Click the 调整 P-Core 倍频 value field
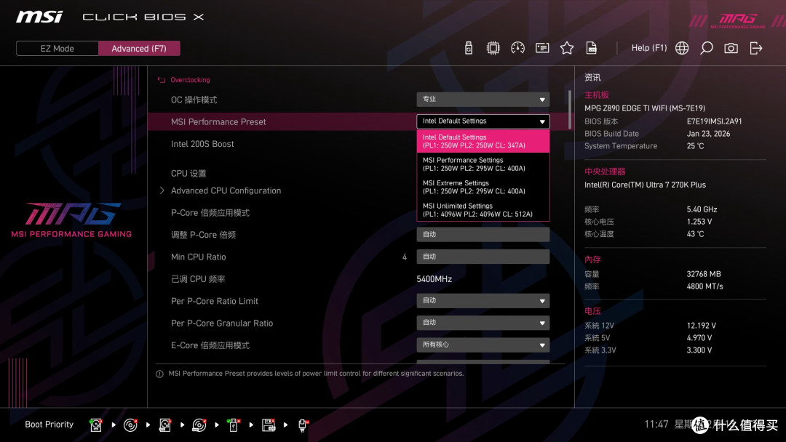 [483, 234]
